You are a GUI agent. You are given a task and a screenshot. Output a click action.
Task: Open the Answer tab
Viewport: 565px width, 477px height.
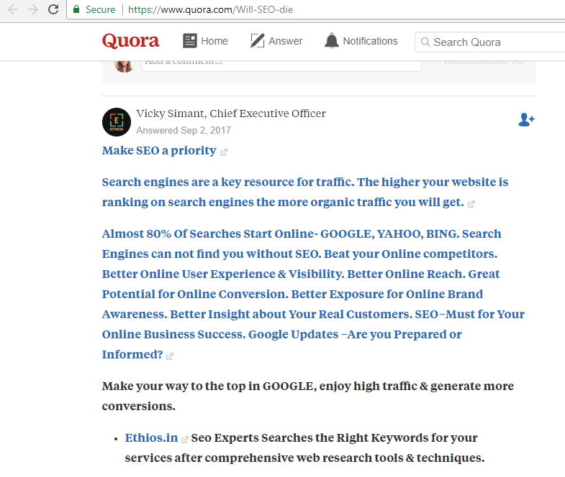[276, 41]
